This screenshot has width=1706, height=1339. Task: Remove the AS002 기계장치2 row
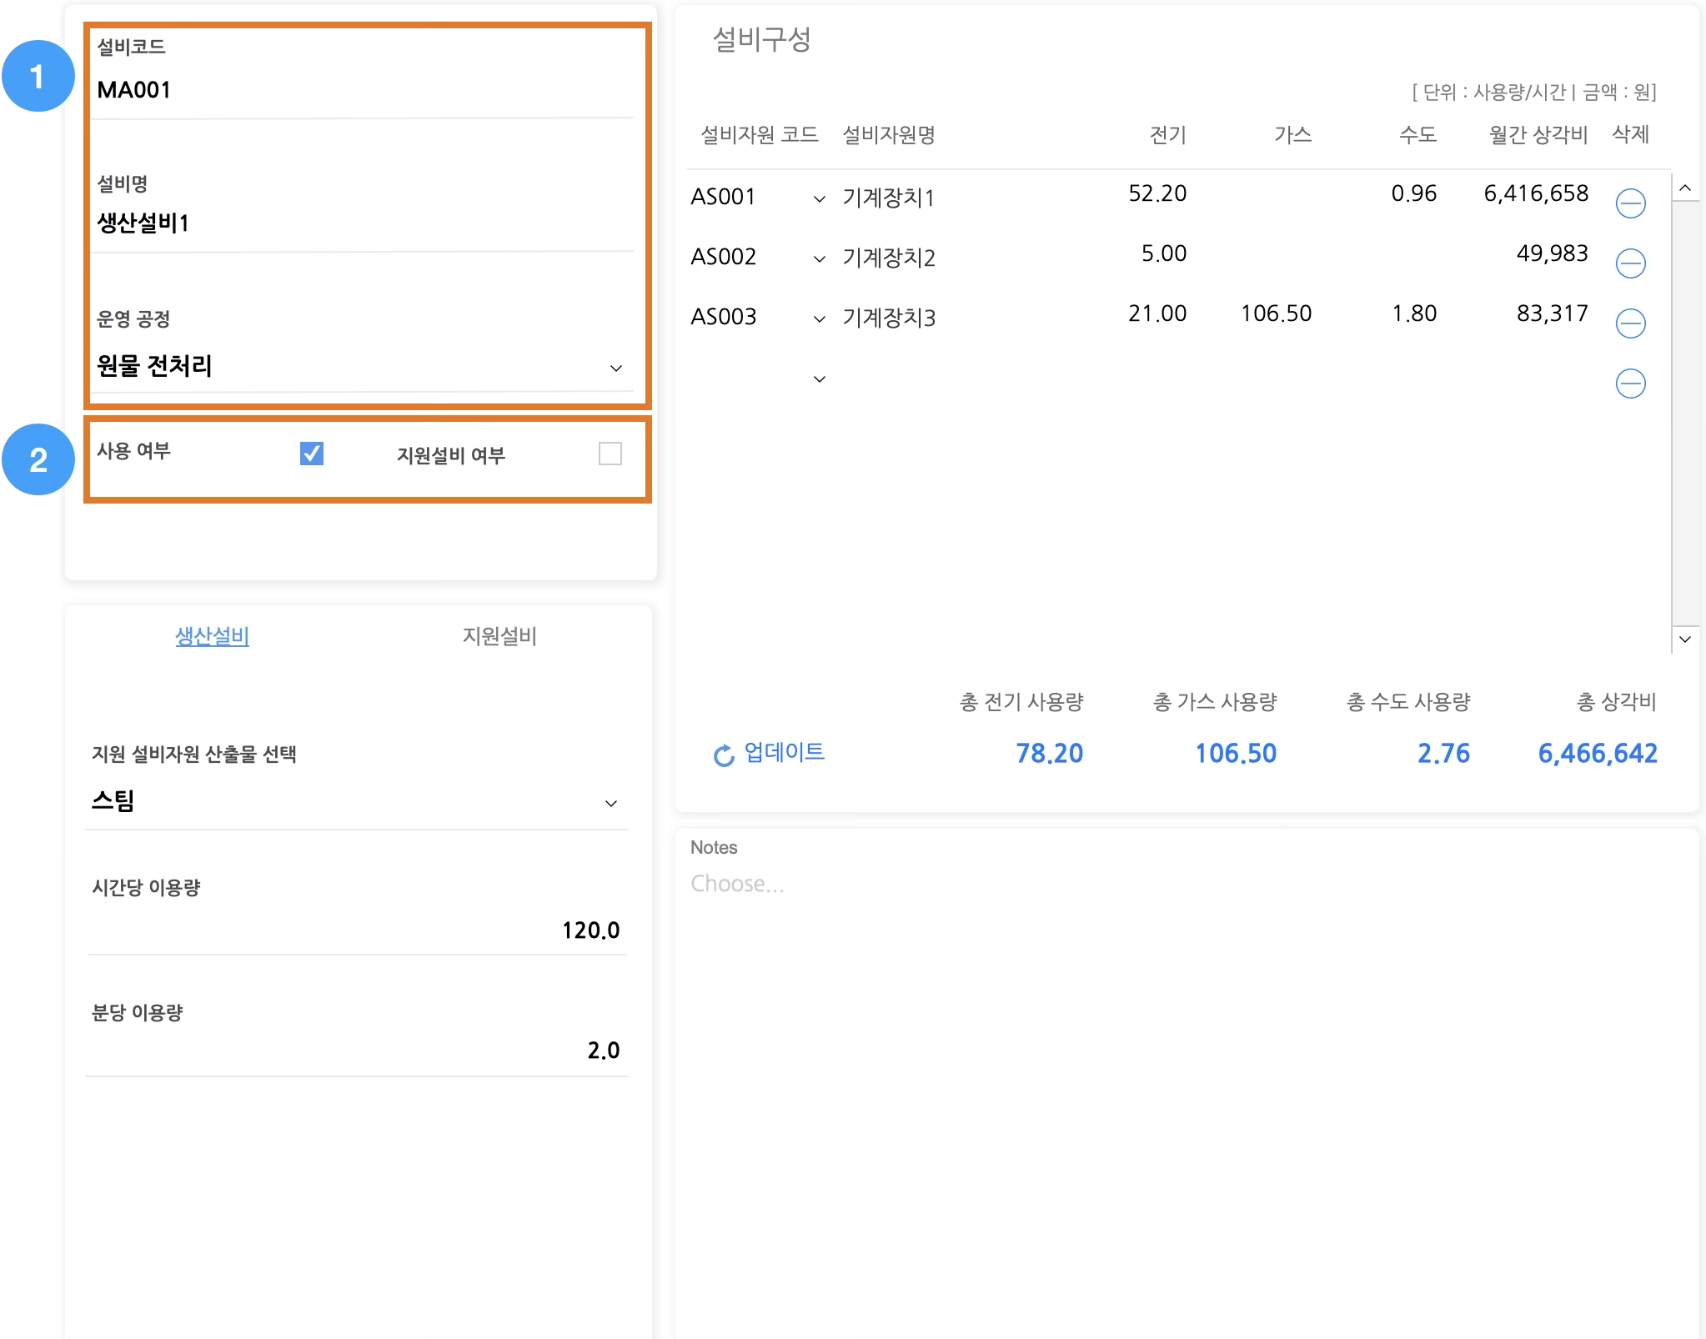(1630, 263)
